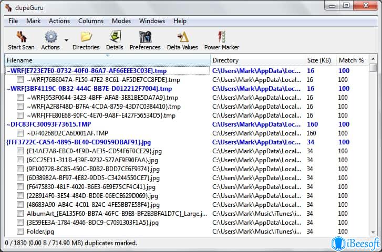Open the Modes menu
382x252 pixels.
coord(121,21)
